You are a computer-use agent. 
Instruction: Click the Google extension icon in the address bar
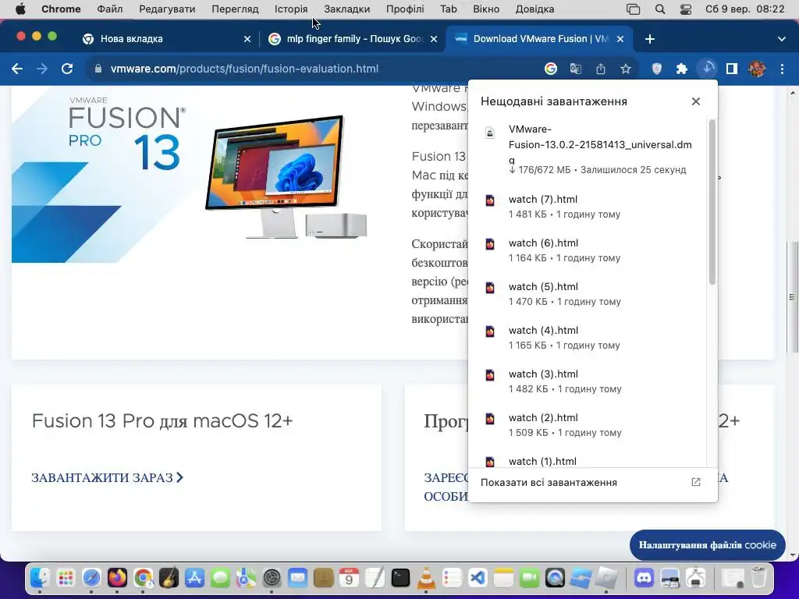(x=550, y=69)
